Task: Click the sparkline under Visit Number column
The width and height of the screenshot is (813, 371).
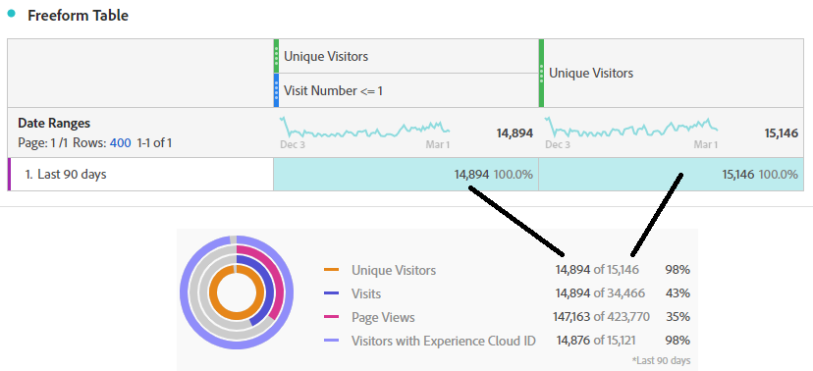Action: pos(364,128)
